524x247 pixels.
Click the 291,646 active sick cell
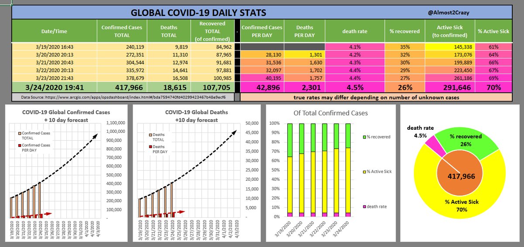tap(451, 88)
